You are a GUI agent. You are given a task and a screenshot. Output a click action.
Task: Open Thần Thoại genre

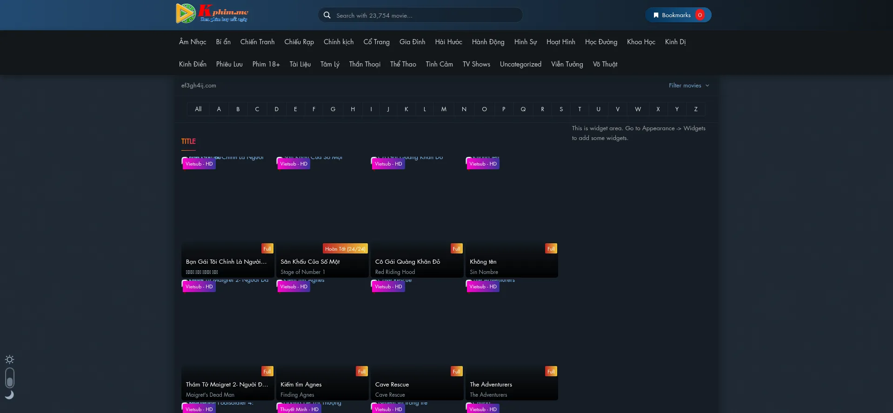365,64
